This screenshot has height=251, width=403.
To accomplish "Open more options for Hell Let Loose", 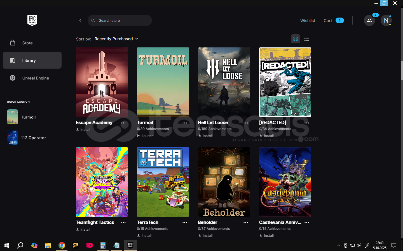I will coord(246,123).
